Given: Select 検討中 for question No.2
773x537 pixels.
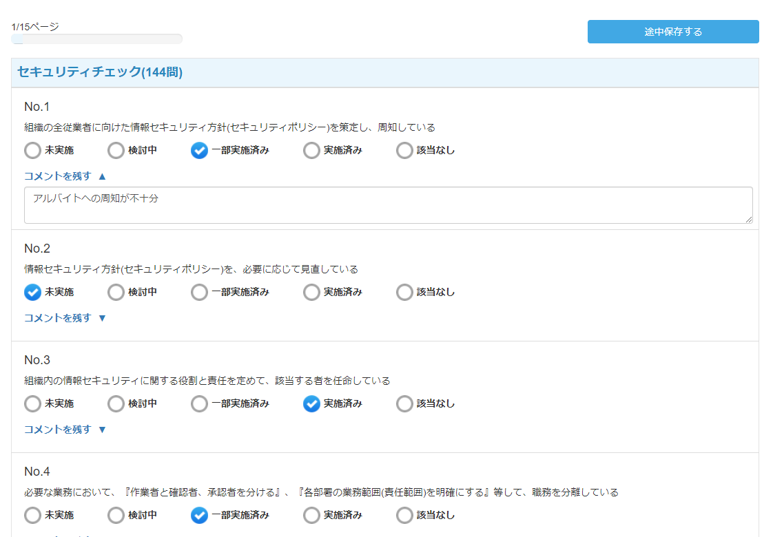Looking at the screenshot, I should [x=116, y=292].
